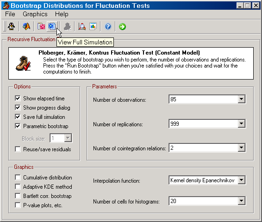Image resolution: width=262 pixels, height=222 pixels.
Task: Check the Reuse/save residuals box
Action: pos(18,149)
